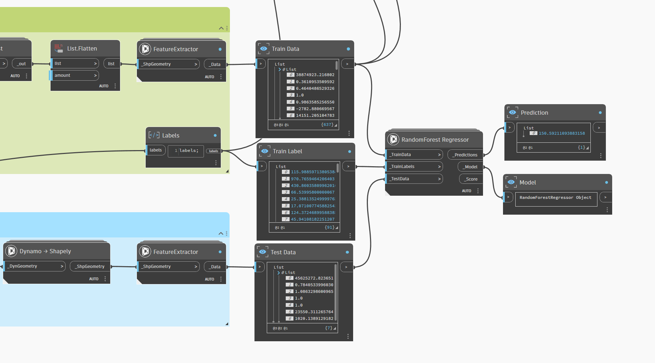Open bottom FeatureExtractor options menu dots
Viewport: 655px width, 363px height.
pos(221,279)
